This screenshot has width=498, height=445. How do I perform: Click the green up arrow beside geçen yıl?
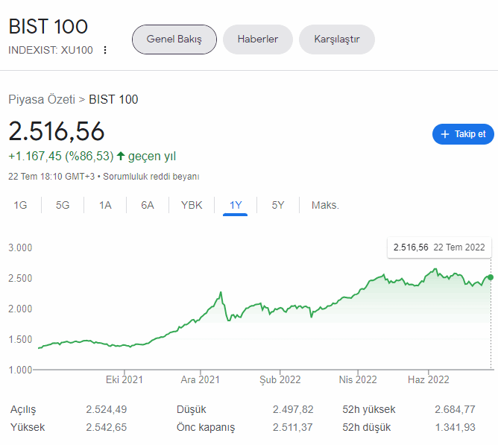[121, 156]
